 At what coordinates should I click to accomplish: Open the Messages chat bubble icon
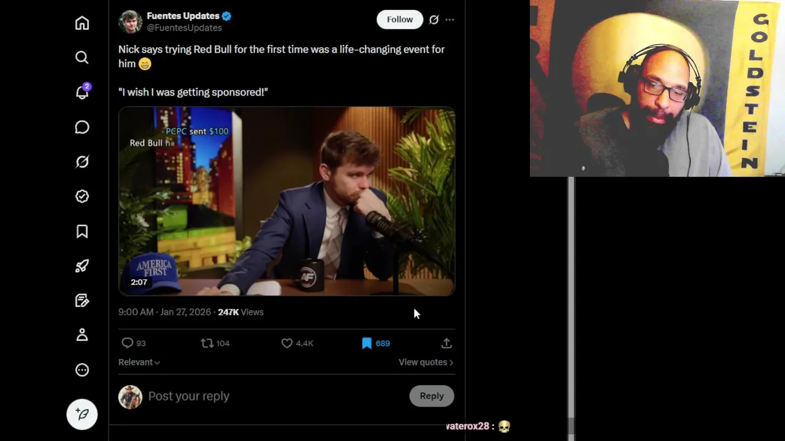pos(82,127)
